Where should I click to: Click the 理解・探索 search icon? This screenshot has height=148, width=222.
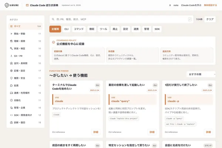click(x=11, y=41)
